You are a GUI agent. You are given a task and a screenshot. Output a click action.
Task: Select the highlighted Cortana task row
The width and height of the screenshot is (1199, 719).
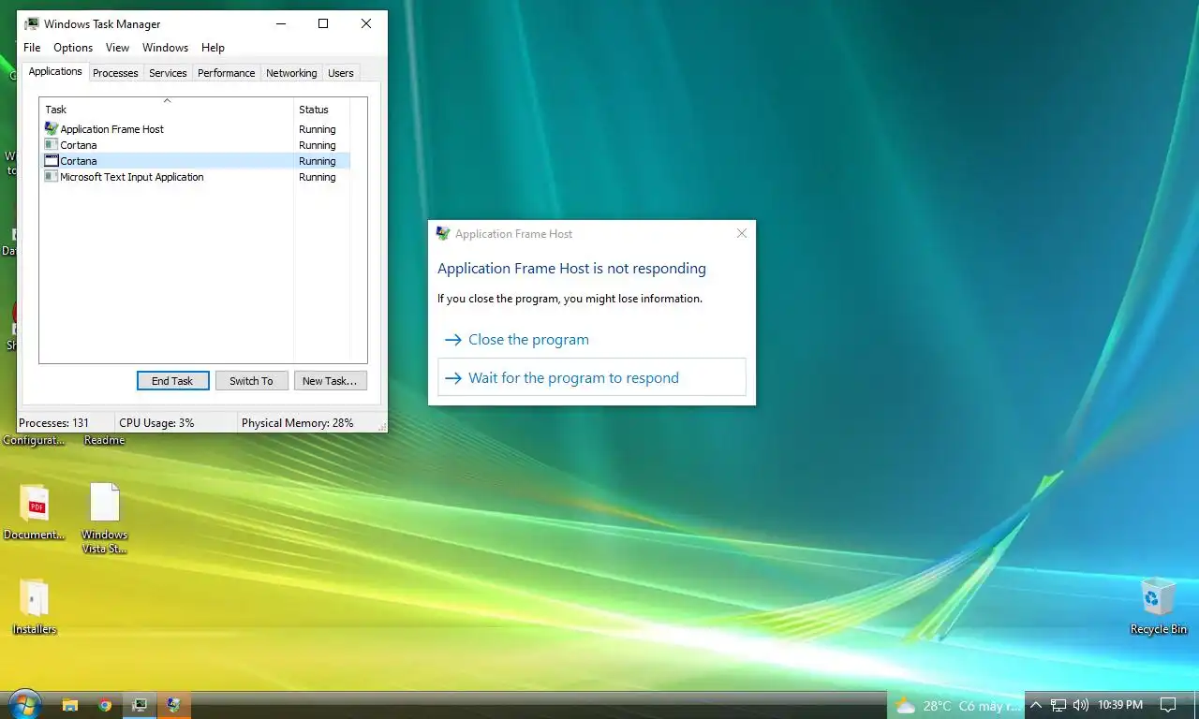coord(194,161)
